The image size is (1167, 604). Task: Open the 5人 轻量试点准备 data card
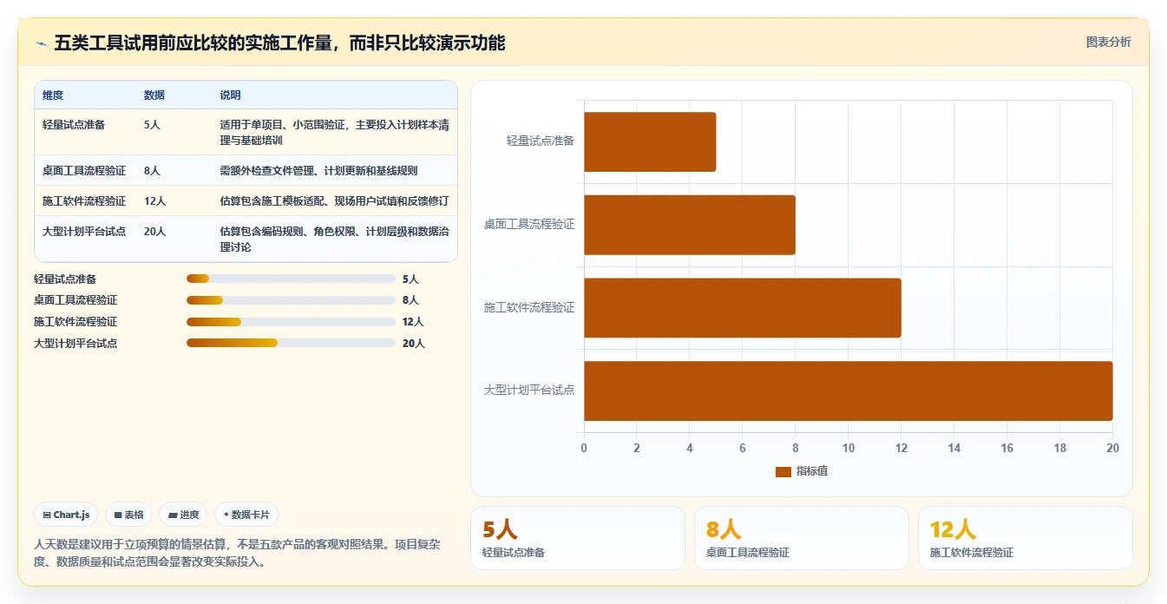click(578, 538)
